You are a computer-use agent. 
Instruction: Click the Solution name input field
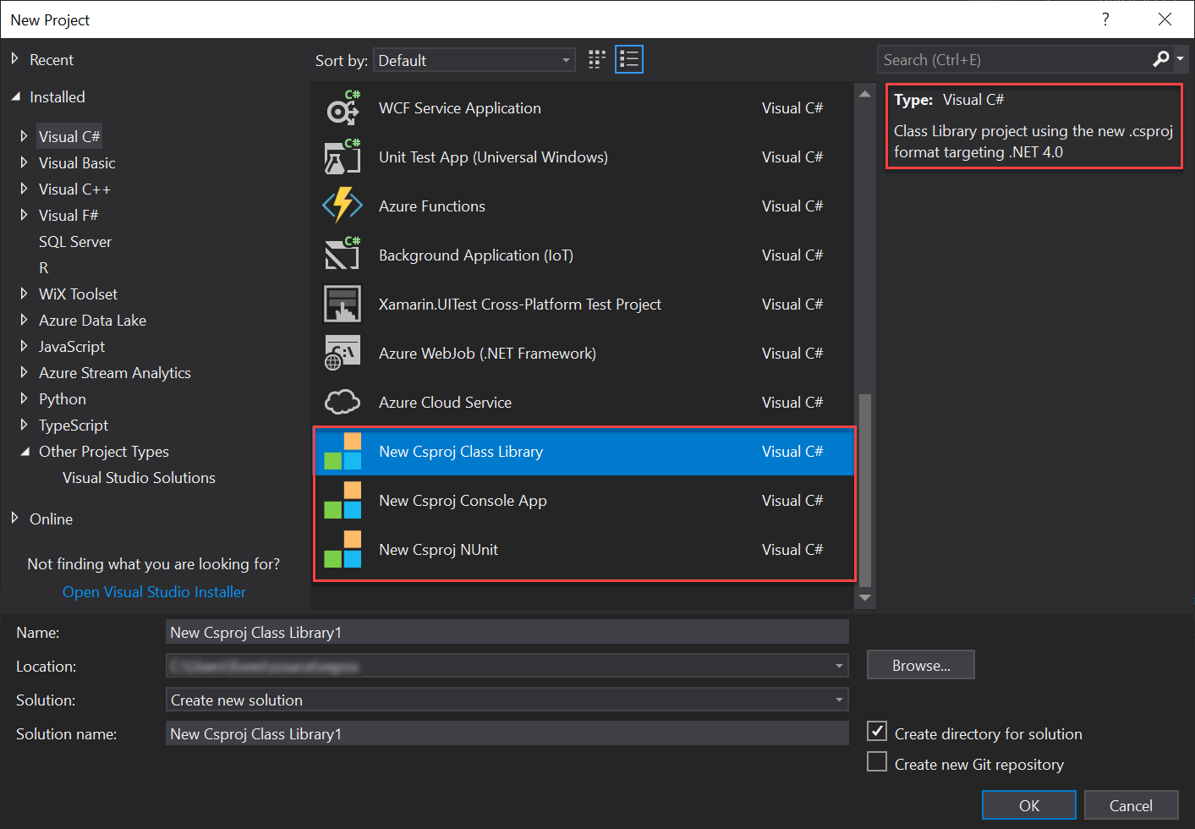point(507,733)
